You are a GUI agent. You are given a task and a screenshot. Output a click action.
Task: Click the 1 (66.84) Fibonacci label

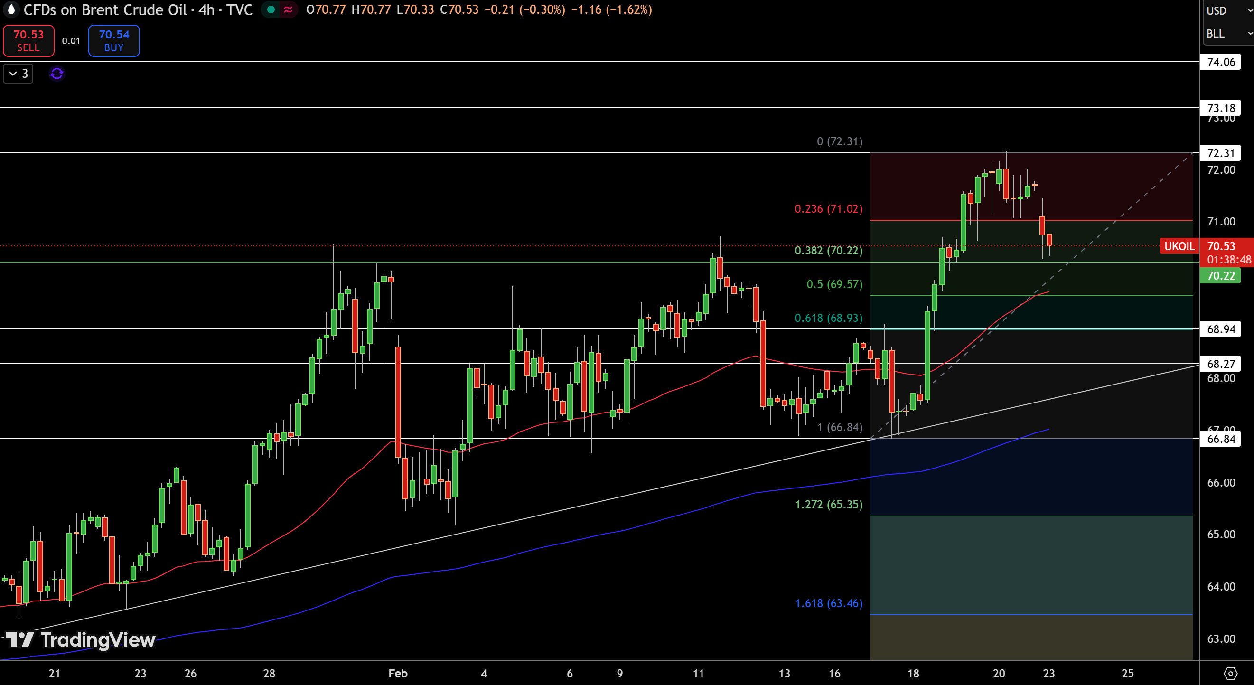click(x=840, y=427)
